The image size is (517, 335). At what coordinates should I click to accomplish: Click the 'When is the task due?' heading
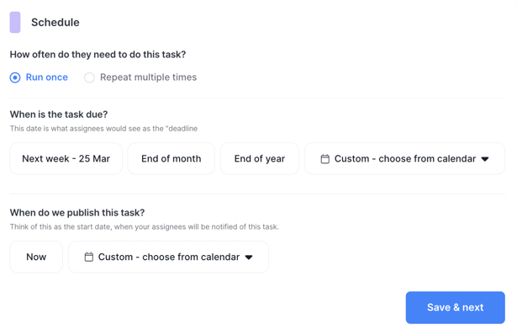[x=59, y=114]
